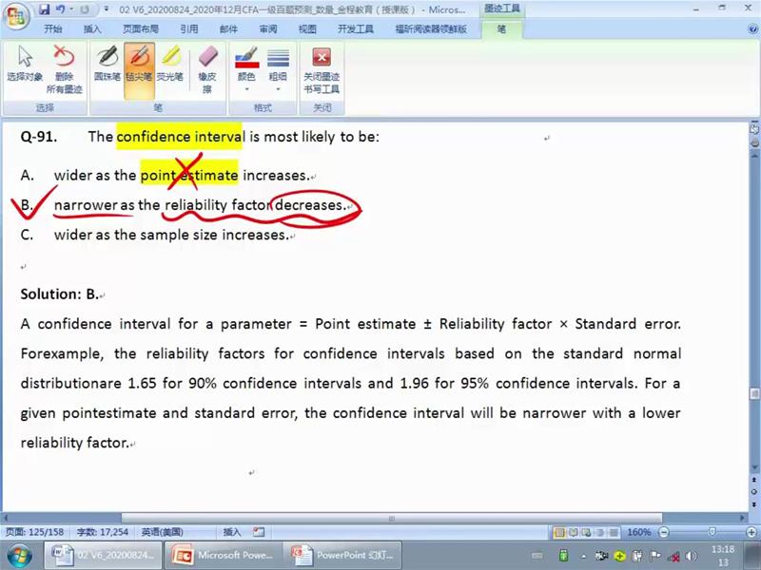761x570 pixels.
Task: Select the ballpoint pen (圆珠笔) tool
Action: 107,64
